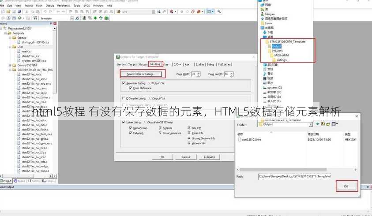Open the Folder dropdown arrow in dialog

(311, 124)
